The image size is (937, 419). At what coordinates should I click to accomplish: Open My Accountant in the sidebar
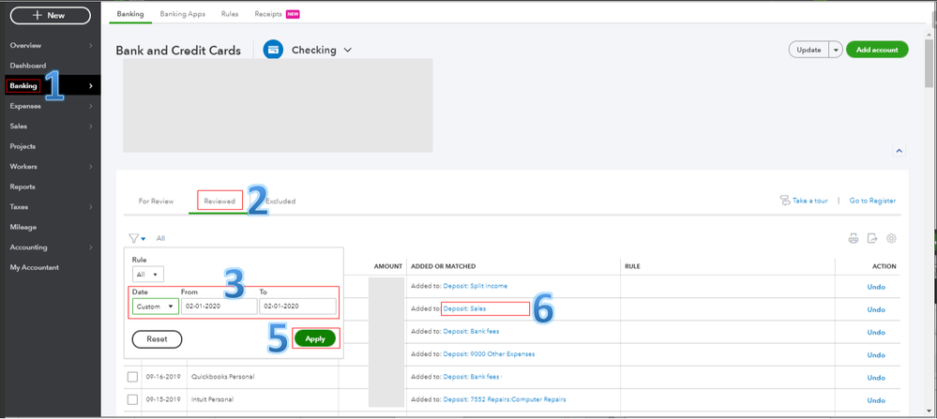point(34,267)
